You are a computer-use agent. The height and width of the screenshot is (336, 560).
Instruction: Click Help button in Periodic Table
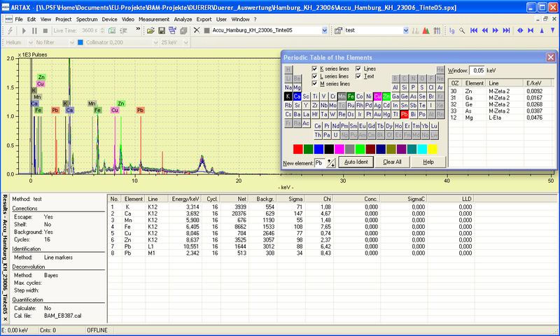click(428, 162)
